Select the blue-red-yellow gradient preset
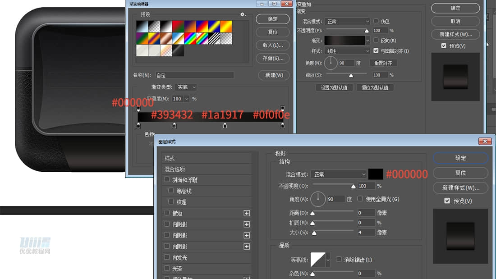 202,27
